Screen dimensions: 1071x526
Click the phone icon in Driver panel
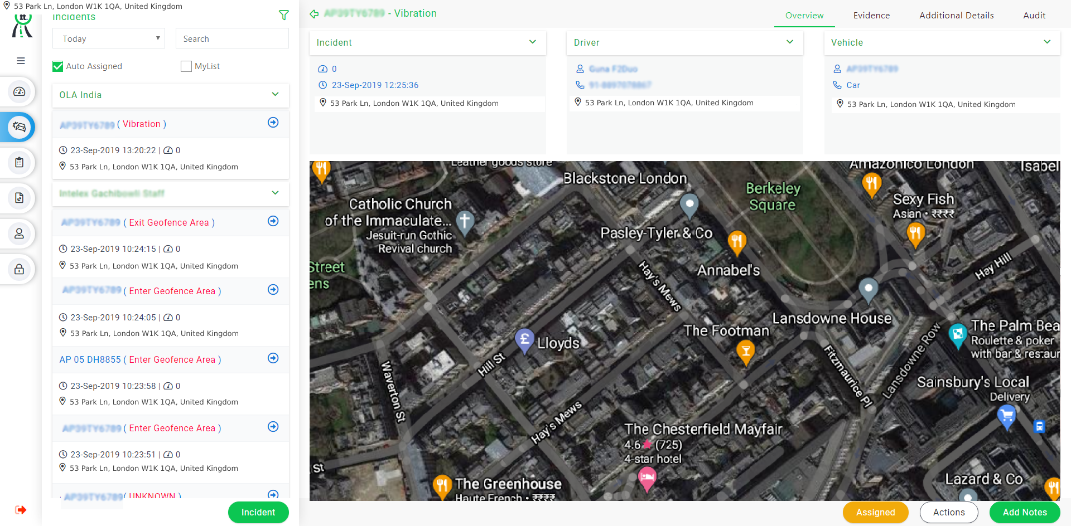click(x=580, y=85)
